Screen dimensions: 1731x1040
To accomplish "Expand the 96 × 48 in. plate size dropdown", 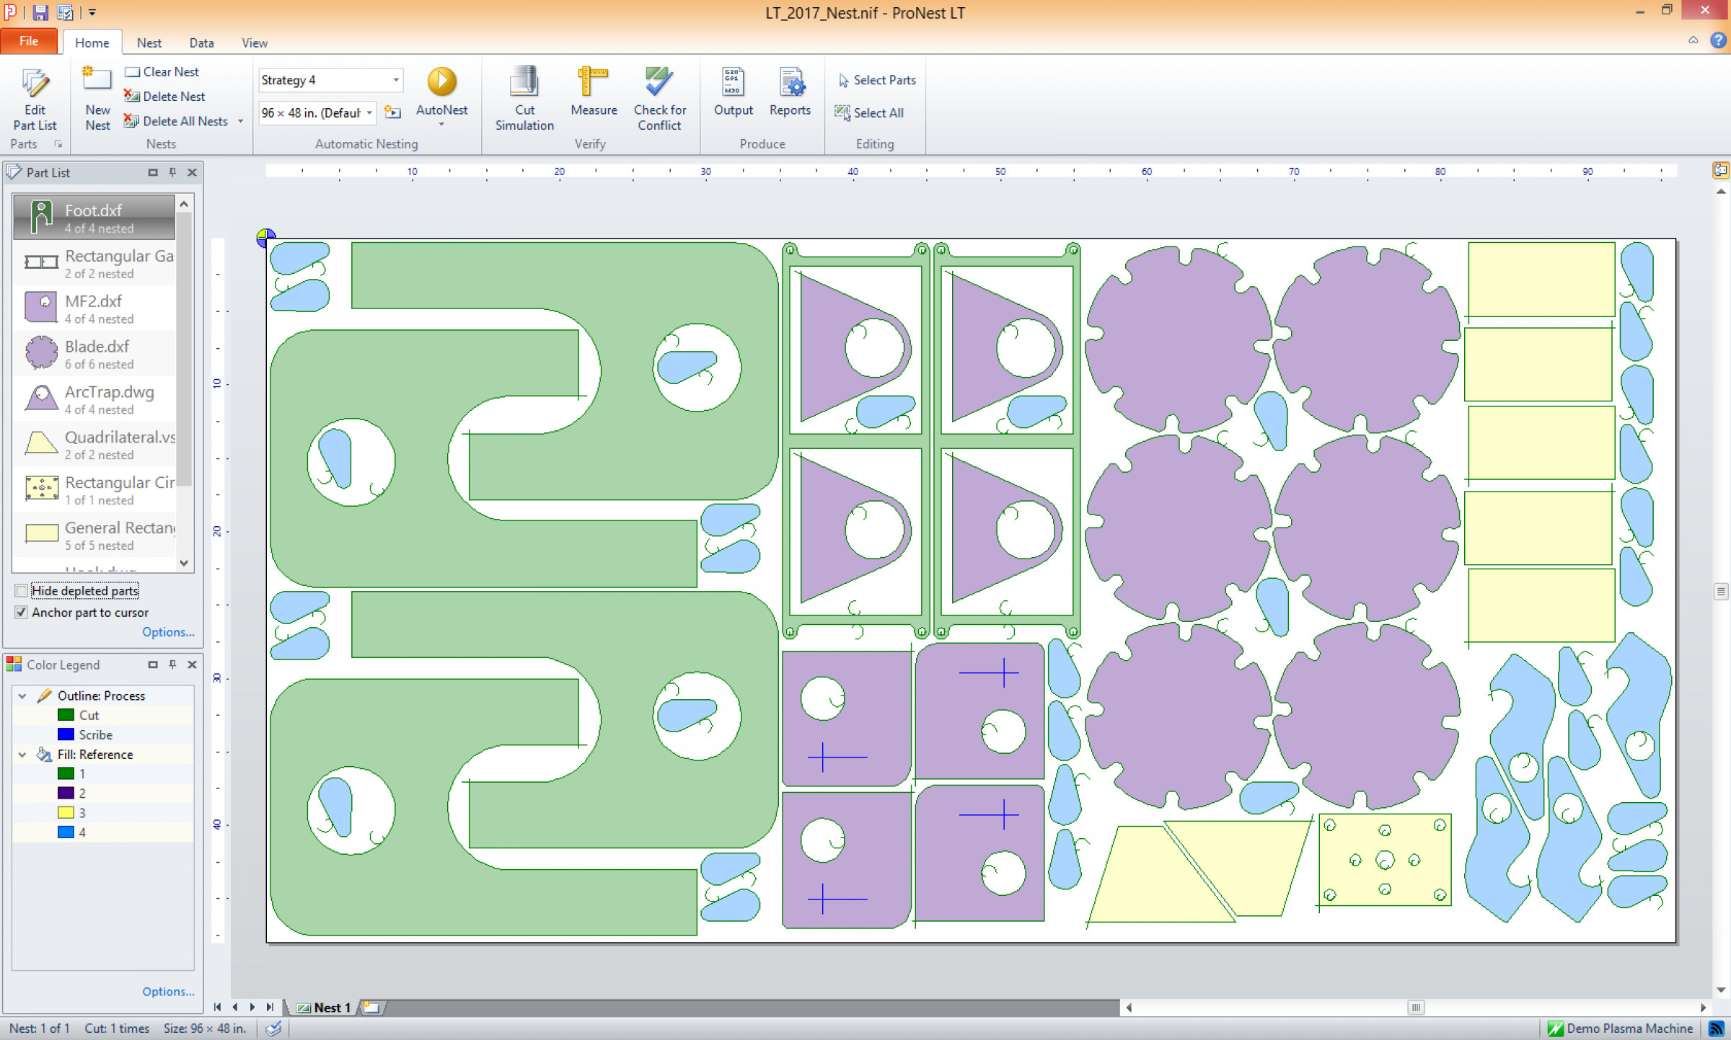I will (369, 113).
